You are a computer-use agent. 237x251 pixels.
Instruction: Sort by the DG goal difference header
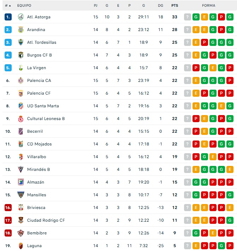[x=161, y=6]
